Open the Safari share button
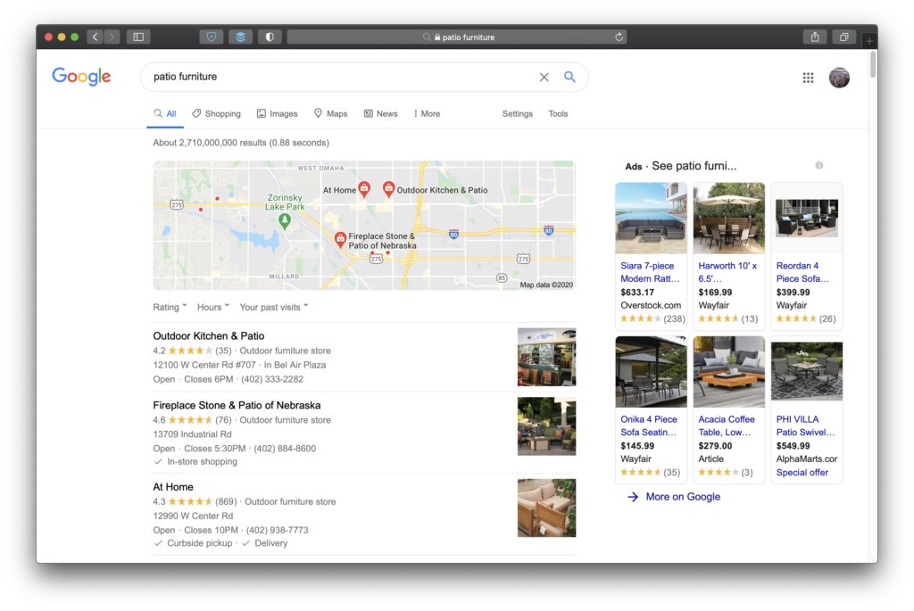Screen dimensions: 914x611 815,37
